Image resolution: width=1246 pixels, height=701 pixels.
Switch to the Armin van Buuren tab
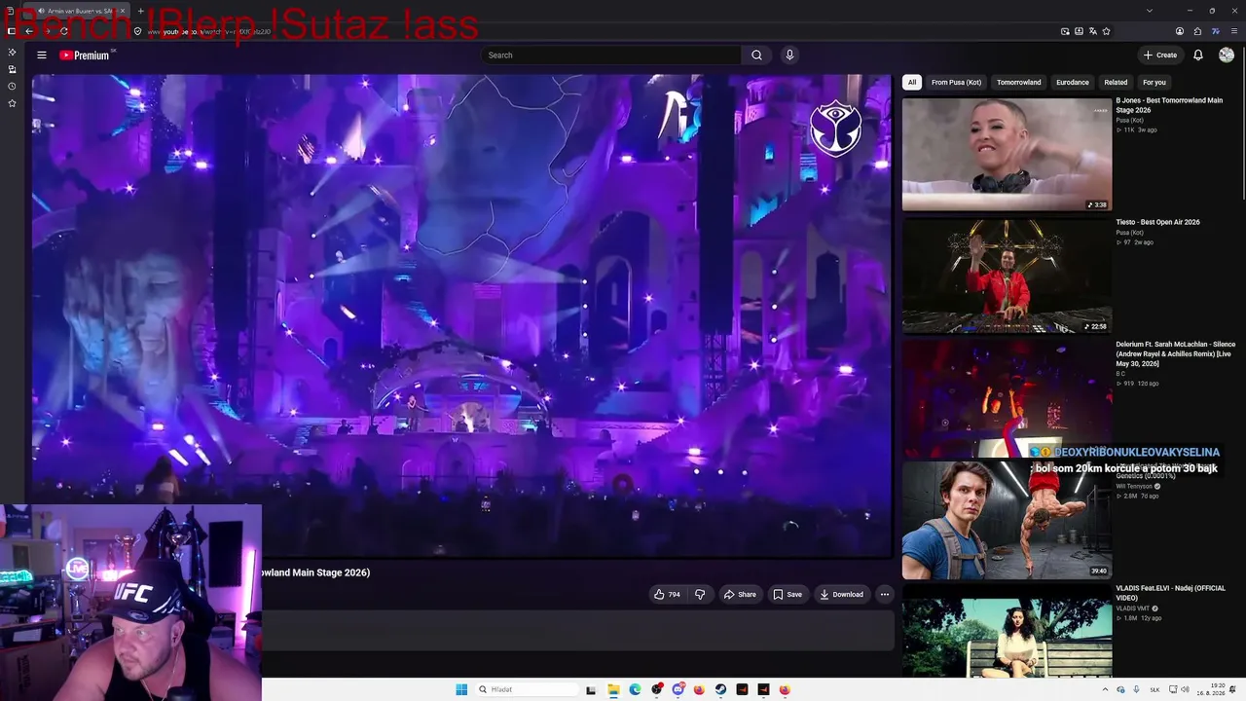76,11
